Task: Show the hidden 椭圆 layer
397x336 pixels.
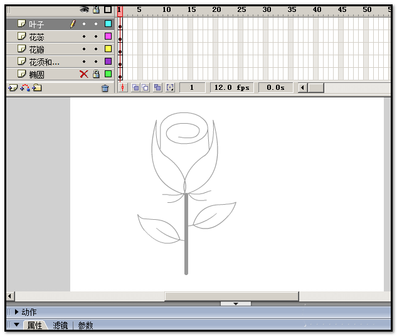Action: [x=84, y=74]
